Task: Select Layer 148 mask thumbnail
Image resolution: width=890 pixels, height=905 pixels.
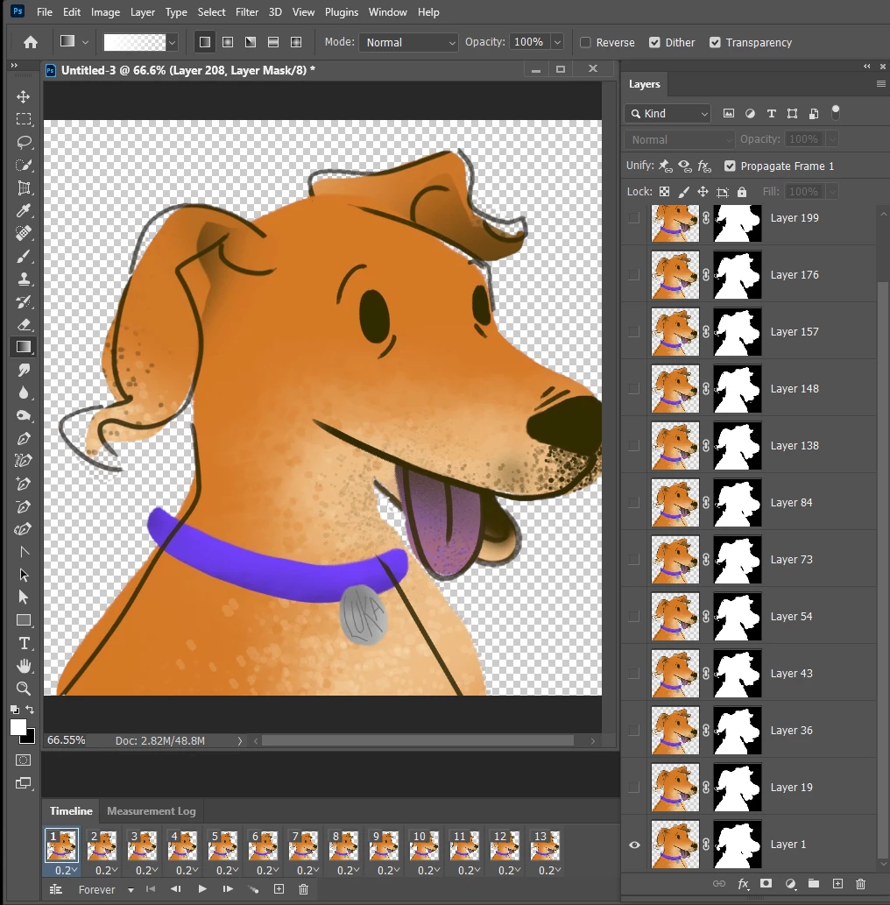Action: (738, 389)
